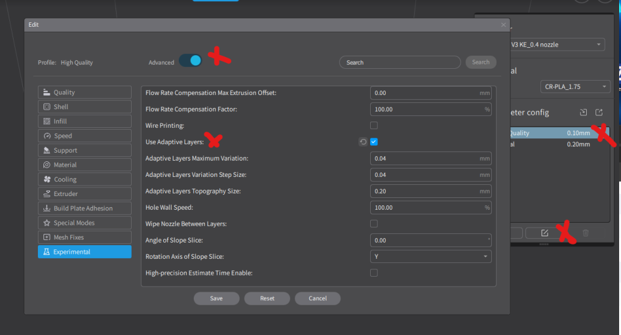Click the Wire Printing label

point(165,125)
